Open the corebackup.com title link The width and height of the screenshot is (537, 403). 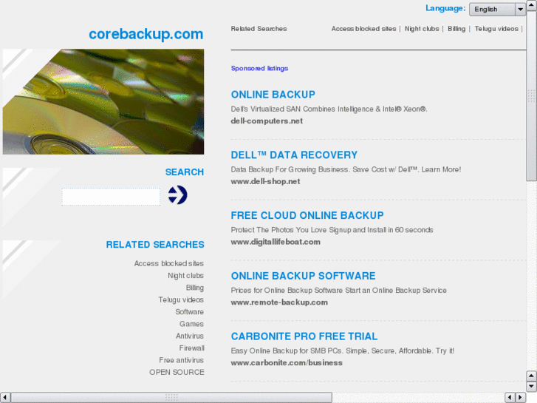click(x=146, y=34)
